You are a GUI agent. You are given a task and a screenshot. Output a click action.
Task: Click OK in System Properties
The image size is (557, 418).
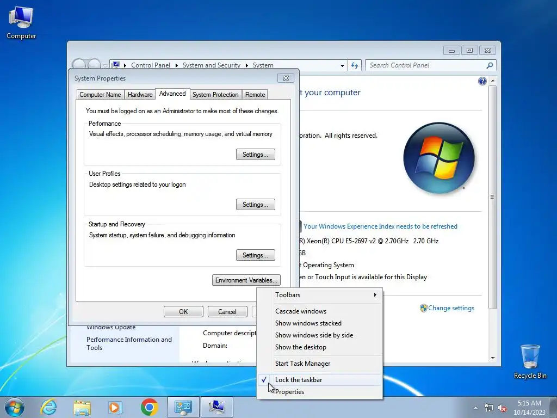point(183,312)
